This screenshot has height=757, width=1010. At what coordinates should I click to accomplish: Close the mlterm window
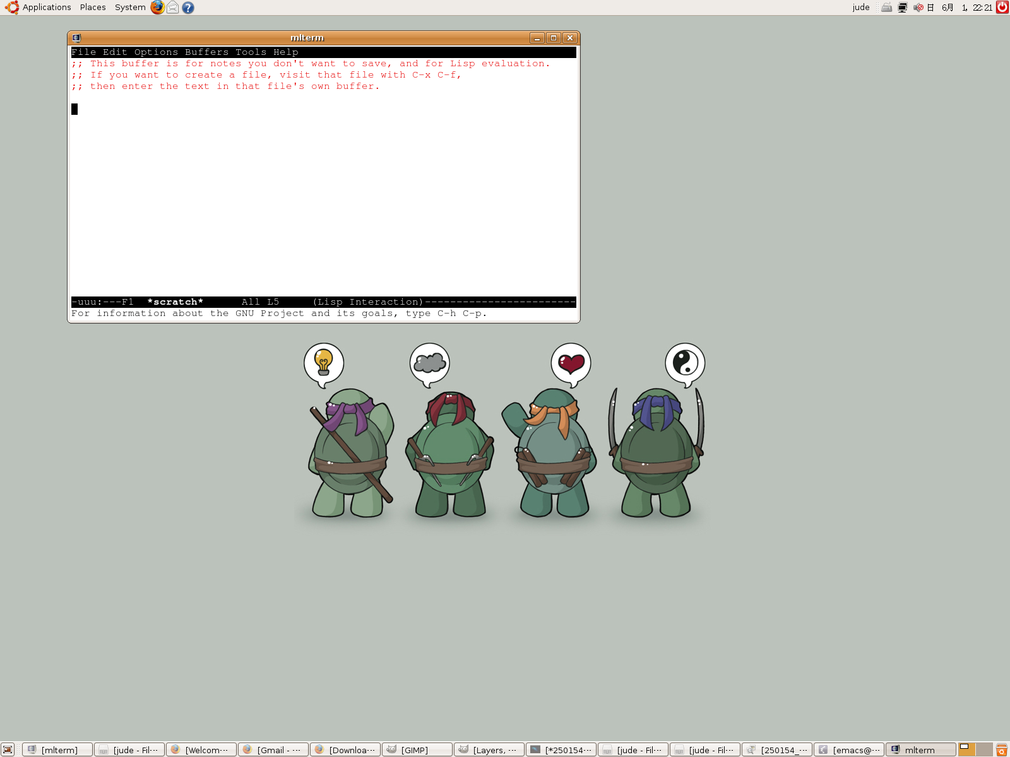pos(569,38)
